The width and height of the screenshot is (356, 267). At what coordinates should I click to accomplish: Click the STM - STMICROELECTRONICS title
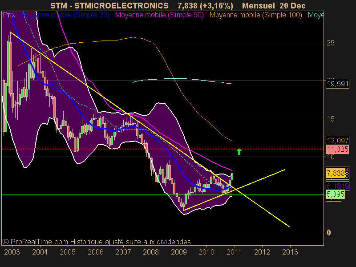(109, 5)
